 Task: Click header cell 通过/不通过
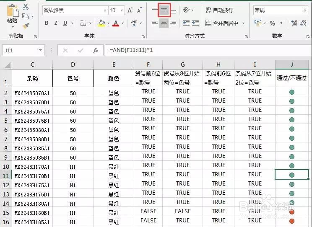(292, 78)
